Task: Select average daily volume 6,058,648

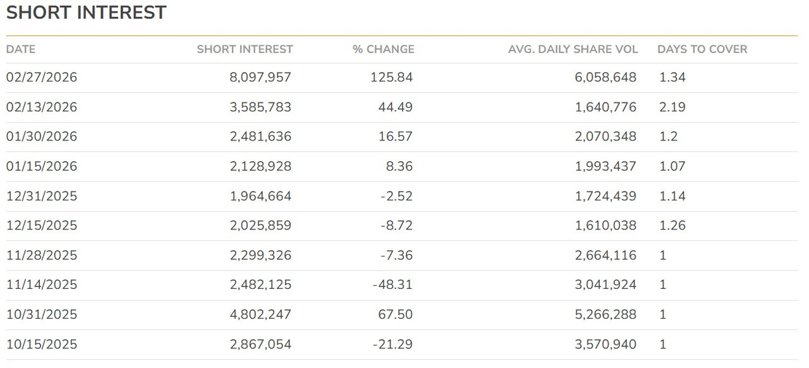Action: point(605,78)
